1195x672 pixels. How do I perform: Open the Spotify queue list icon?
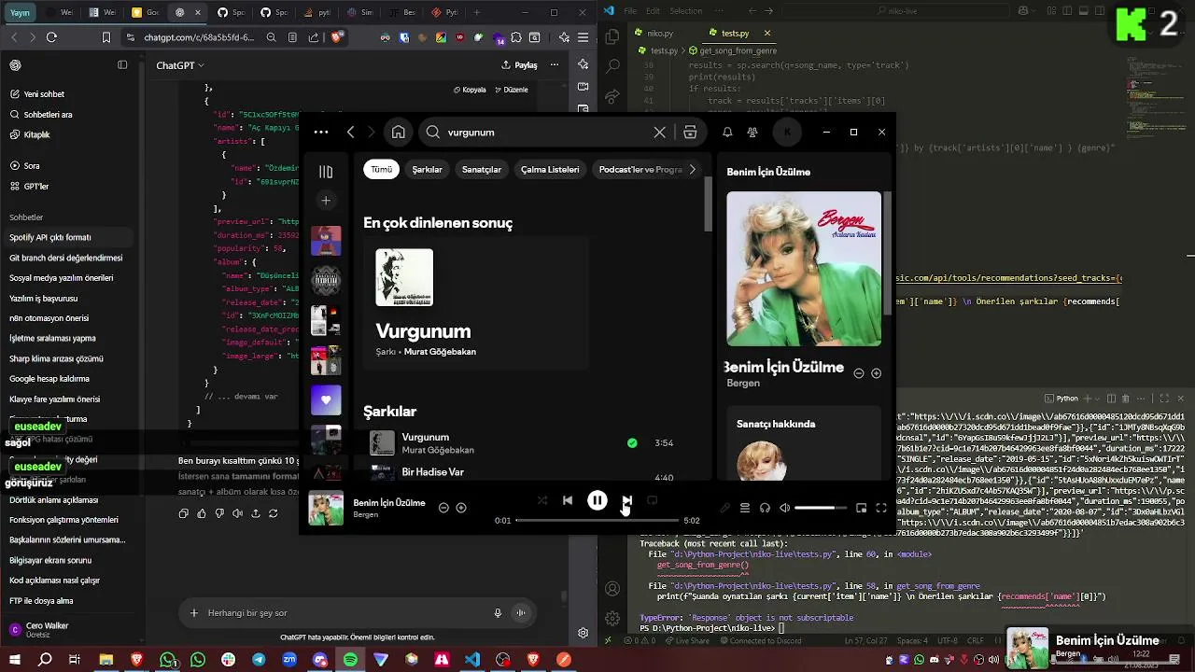point(745,508)
